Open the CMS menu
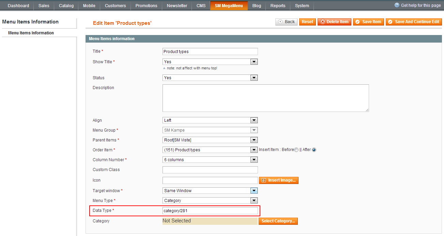The width and height of the screenshot is (444, 236). tap(201, 6)
